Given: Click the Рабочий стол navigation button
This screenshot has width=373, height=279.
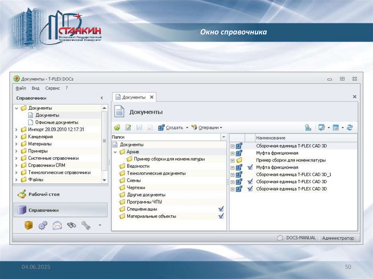Looking at the screenshot, I should tap(43, 194).
